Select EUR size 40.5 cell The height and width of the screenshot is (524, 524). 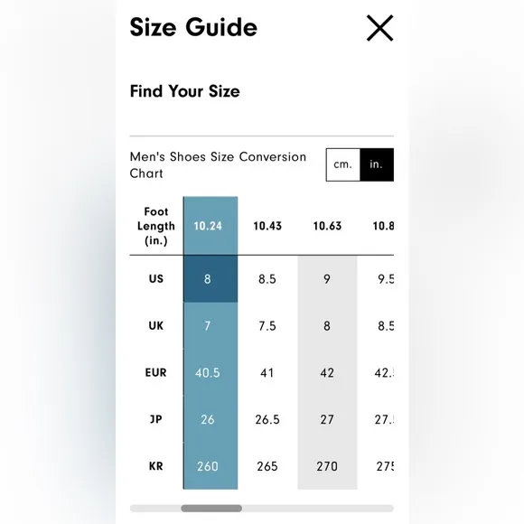coord(211,372)
